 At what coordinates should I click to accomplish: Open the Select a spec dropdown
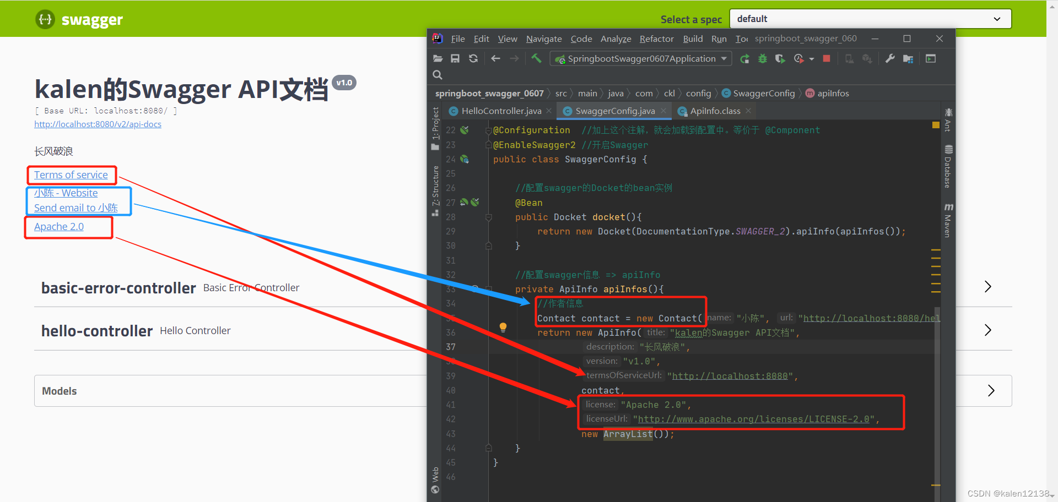coord(870,19)
